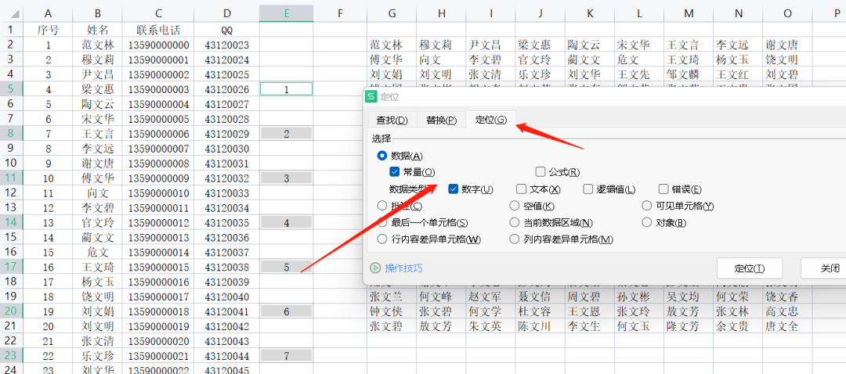Click phone number 13590000017
The image size is (846, 374).
(x=158, y=297)
